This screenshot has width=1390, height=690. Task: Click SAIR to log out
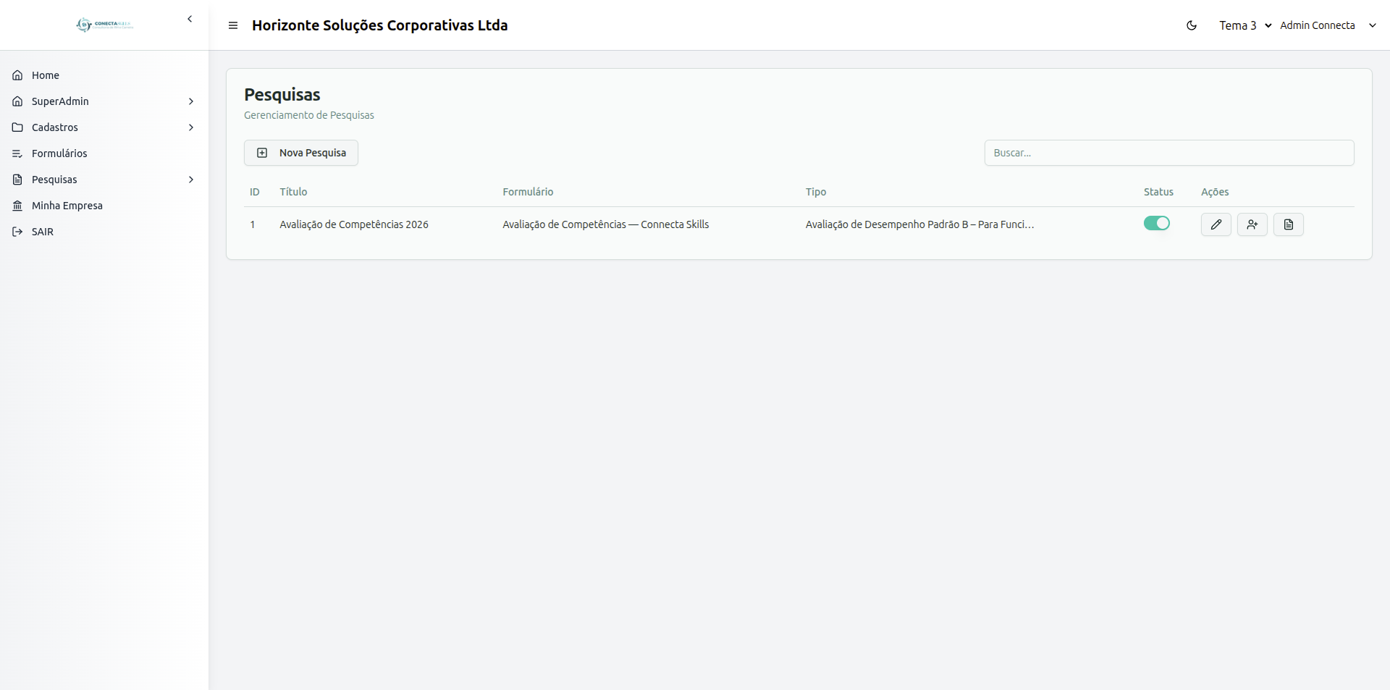(x=104, y=232)
